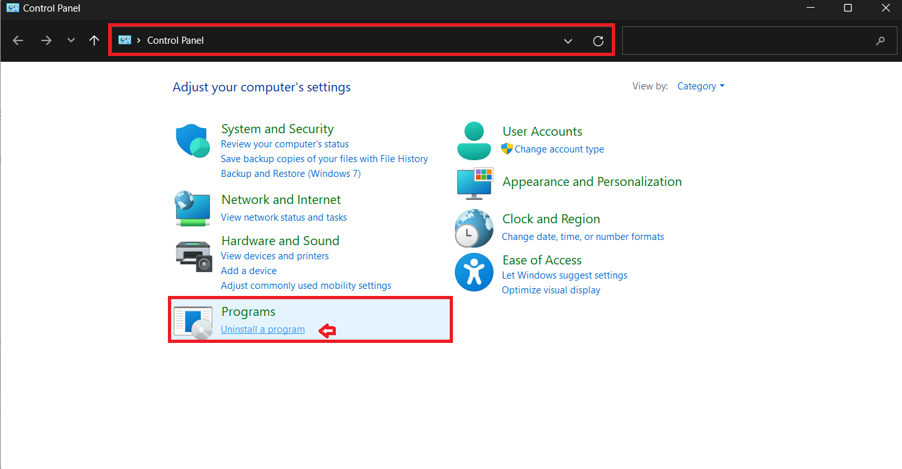The width and height of the screenshot is (902, 469).
Task: Open recent locations dropdown arrow
Action: 71,41
